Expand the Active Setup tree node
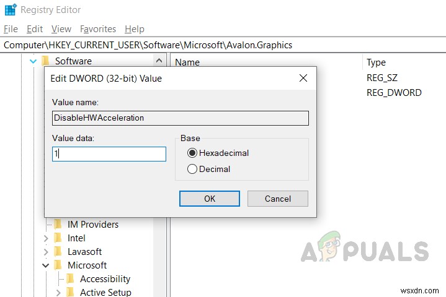 (x=58, y=293)
